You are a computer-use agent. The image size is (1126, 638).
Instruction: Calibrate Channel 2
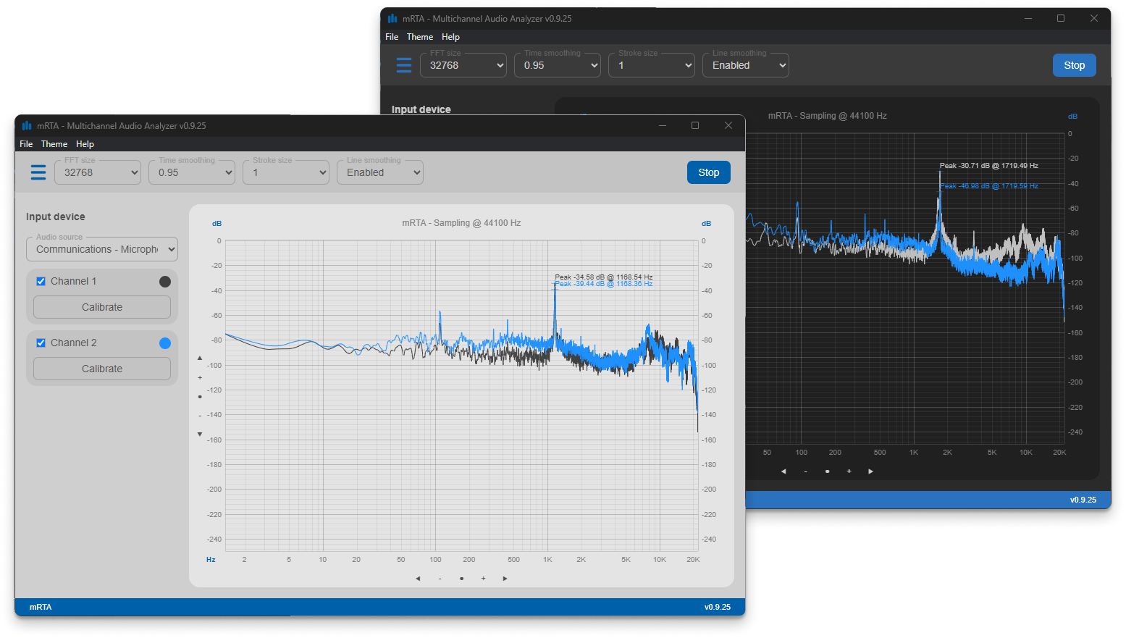point(102,369)
